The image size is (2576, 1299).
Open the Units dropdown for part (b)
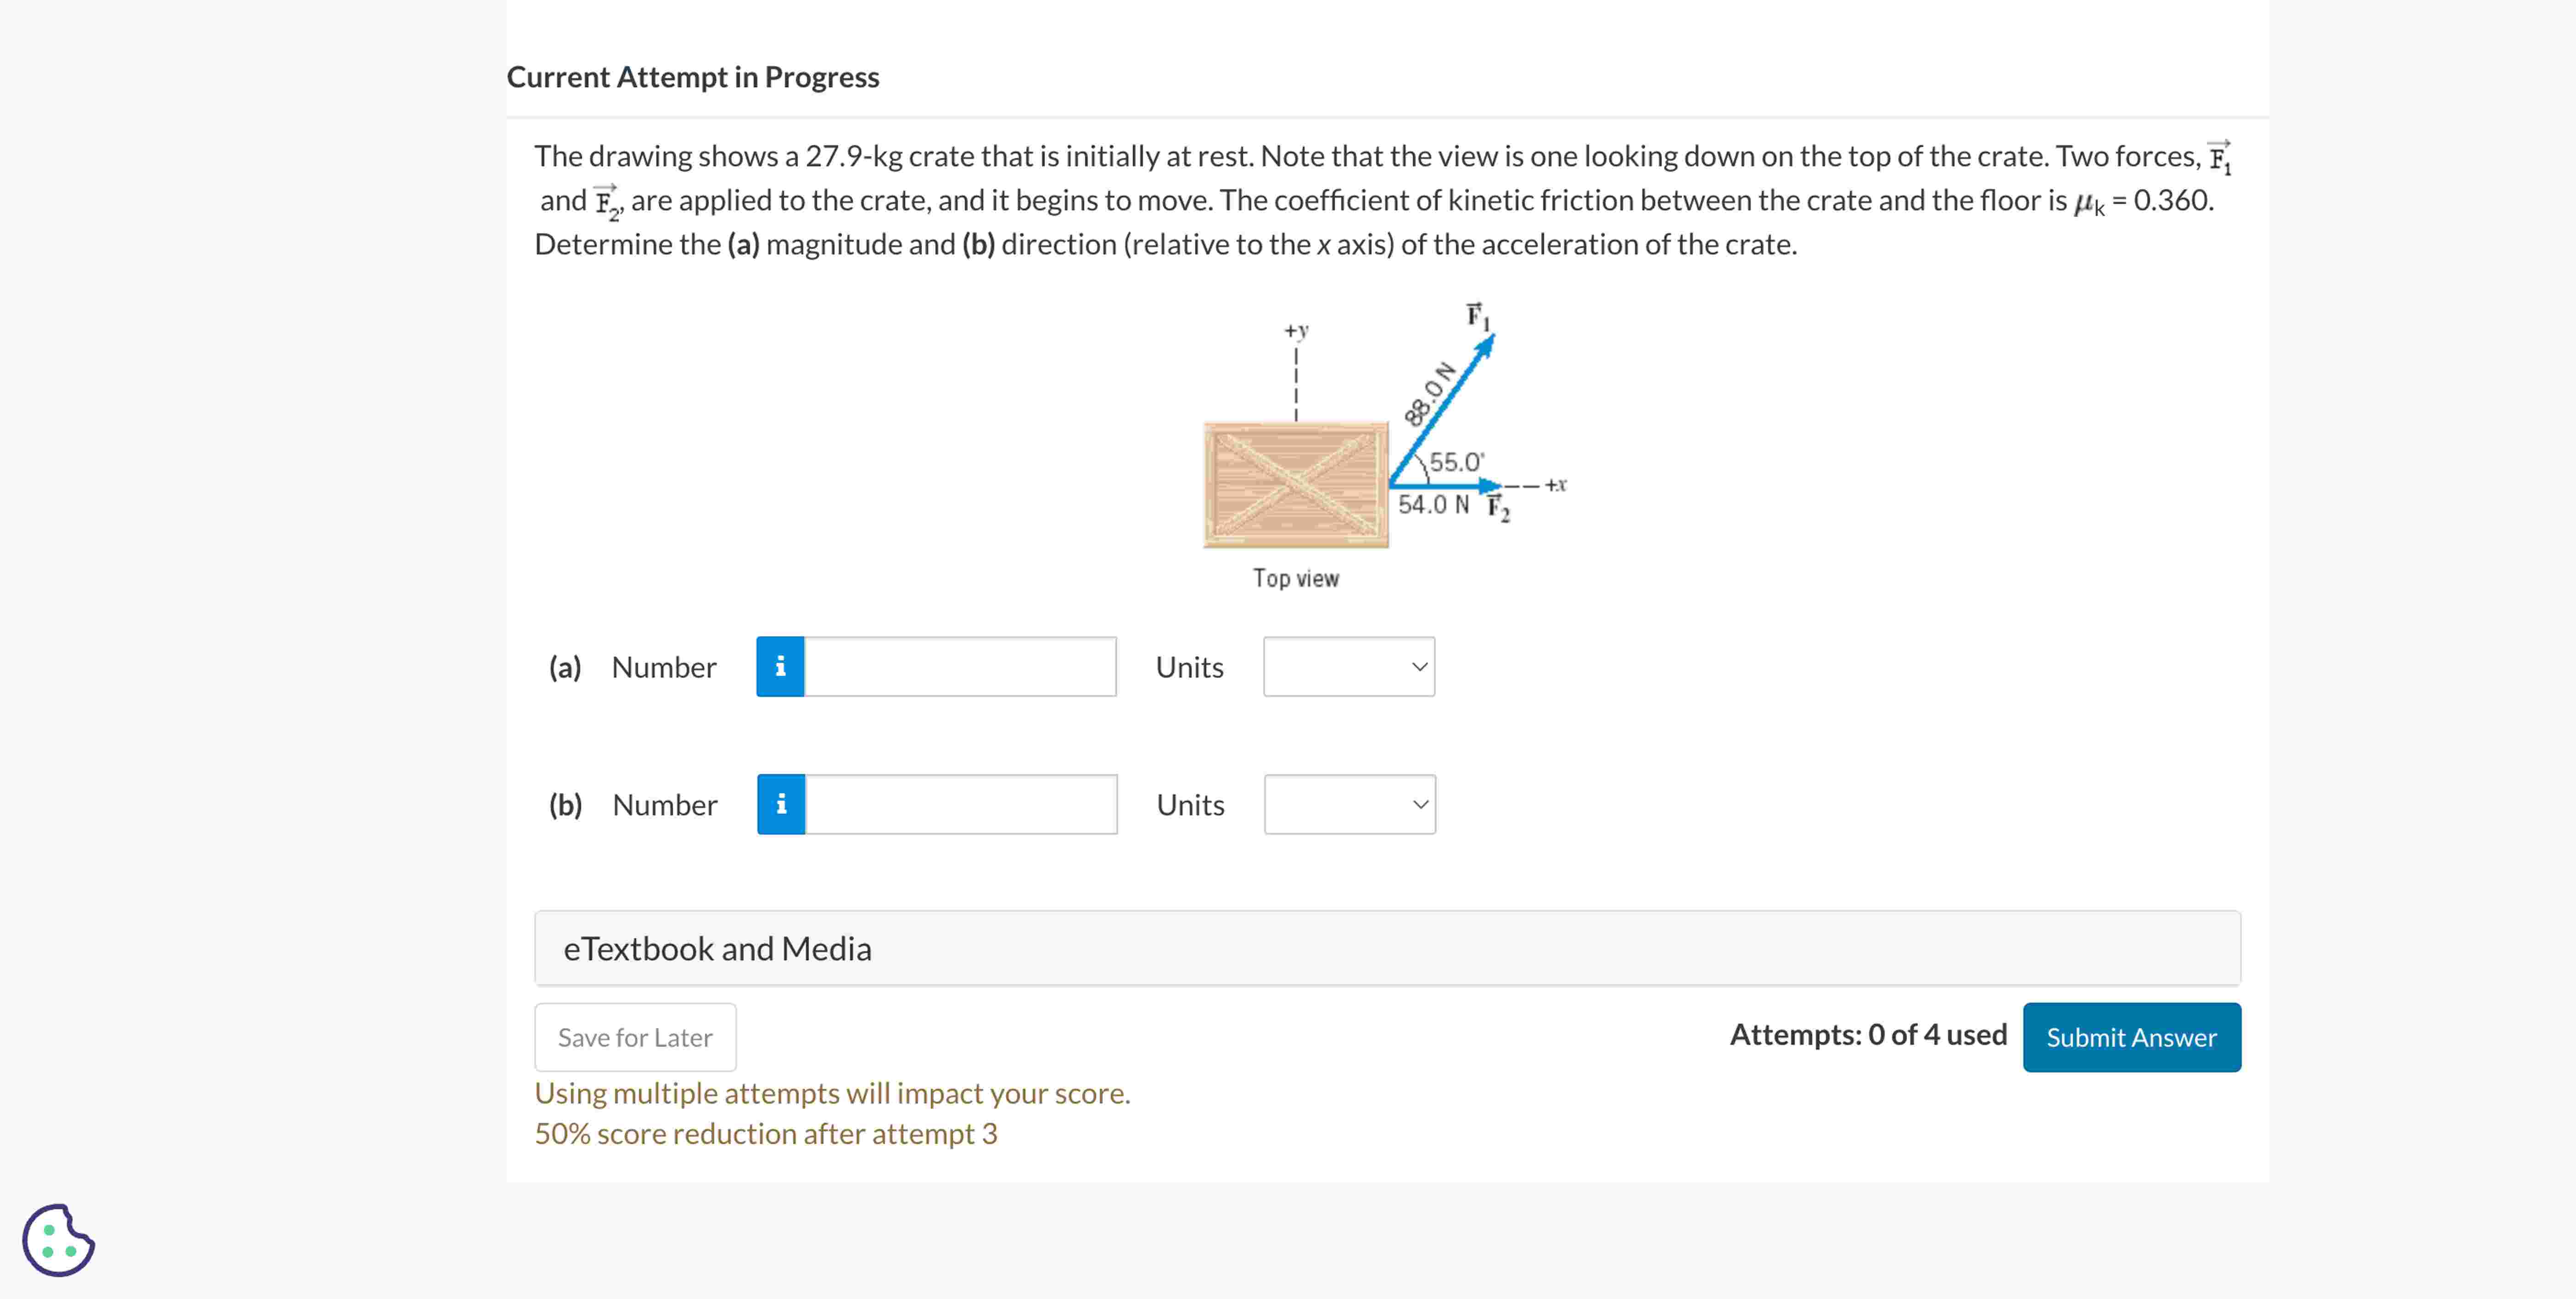click(1349, 804)
